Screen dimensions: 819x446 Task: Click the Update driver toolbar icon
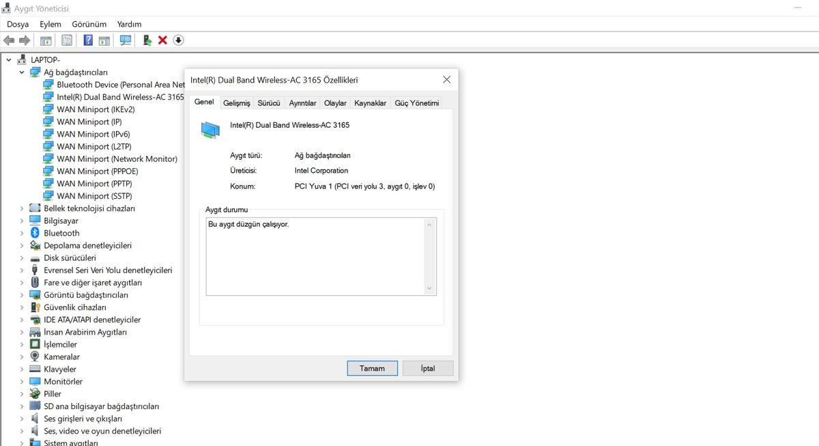point(146,40)
